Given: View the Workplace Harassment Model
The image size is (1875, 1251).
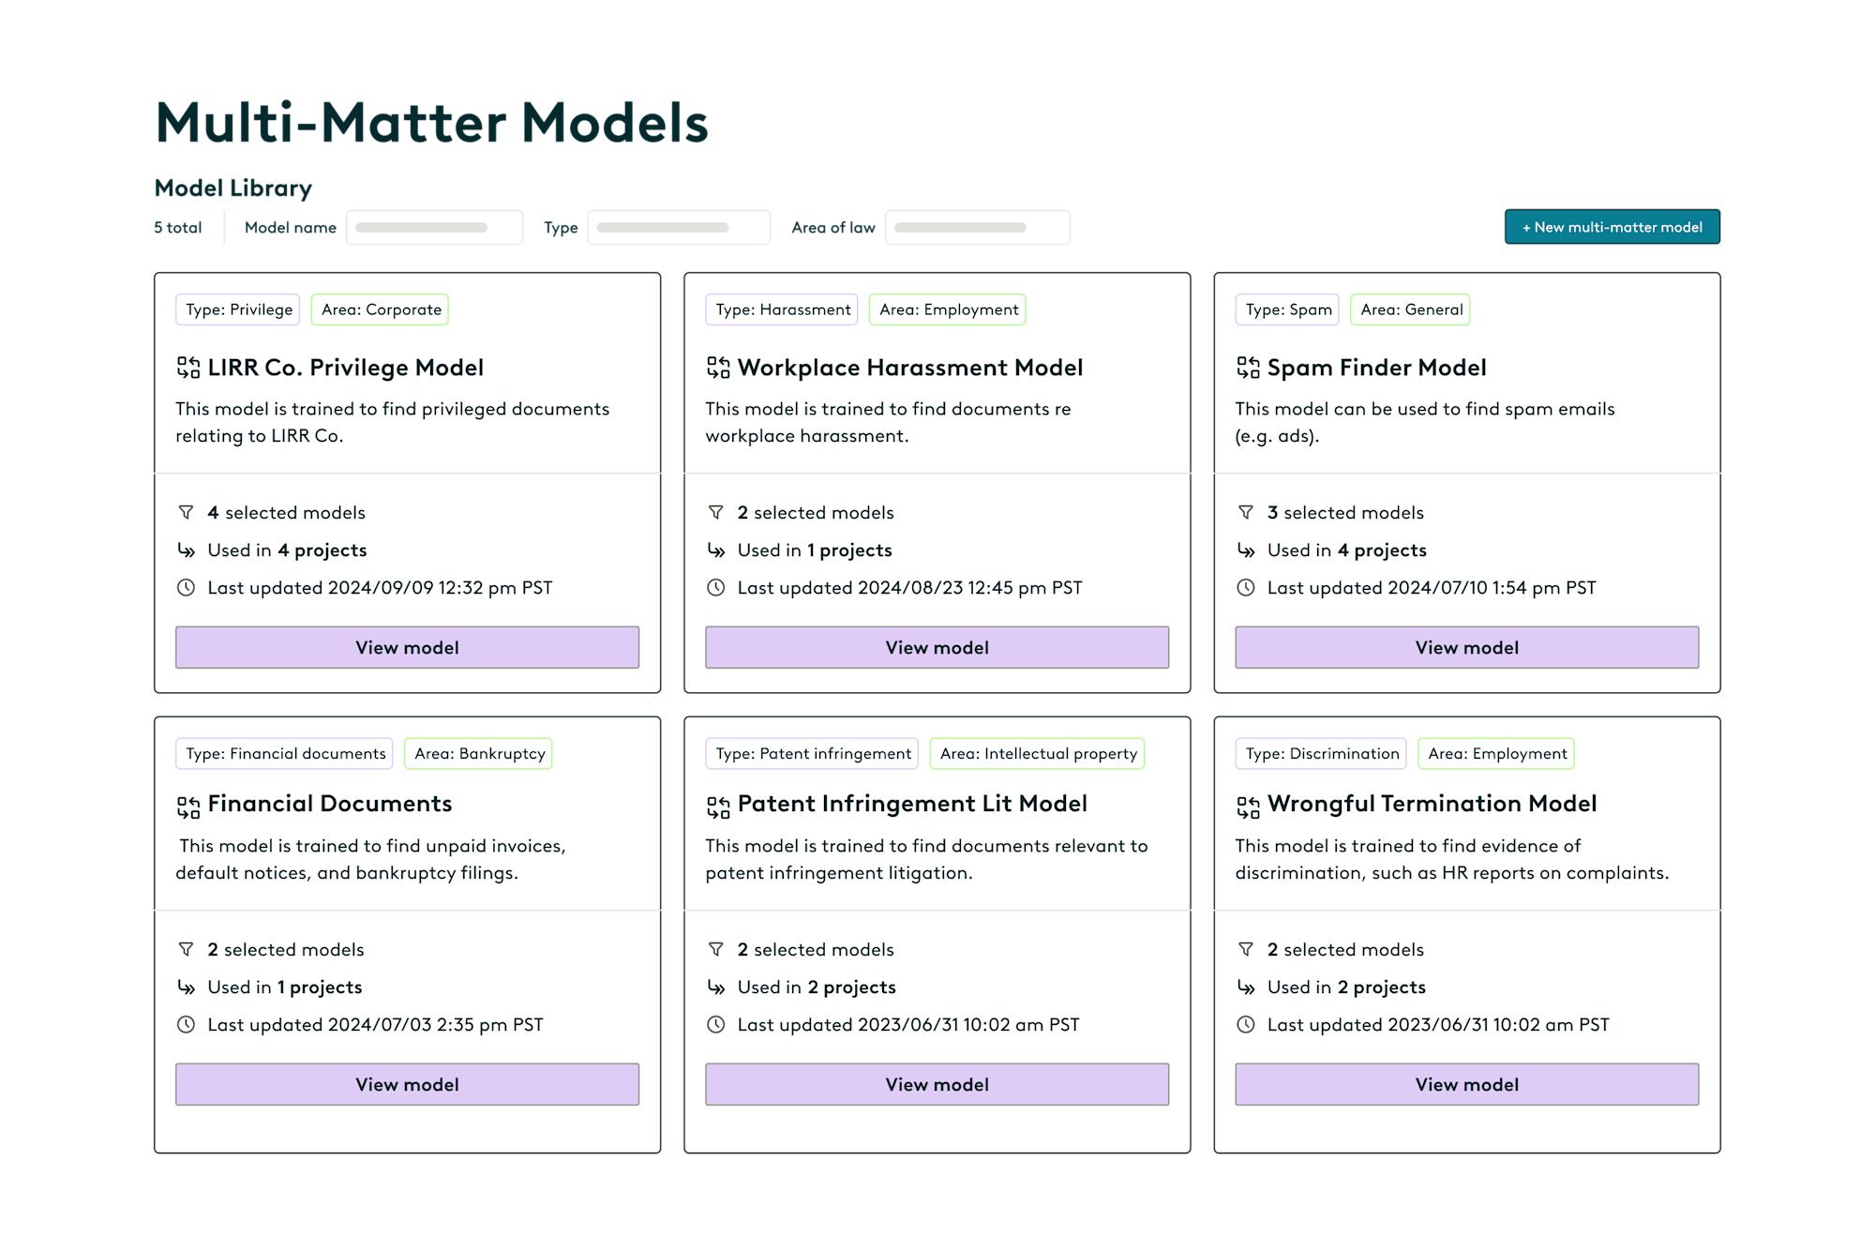Looking at the screenshot, I should (937, 647).
